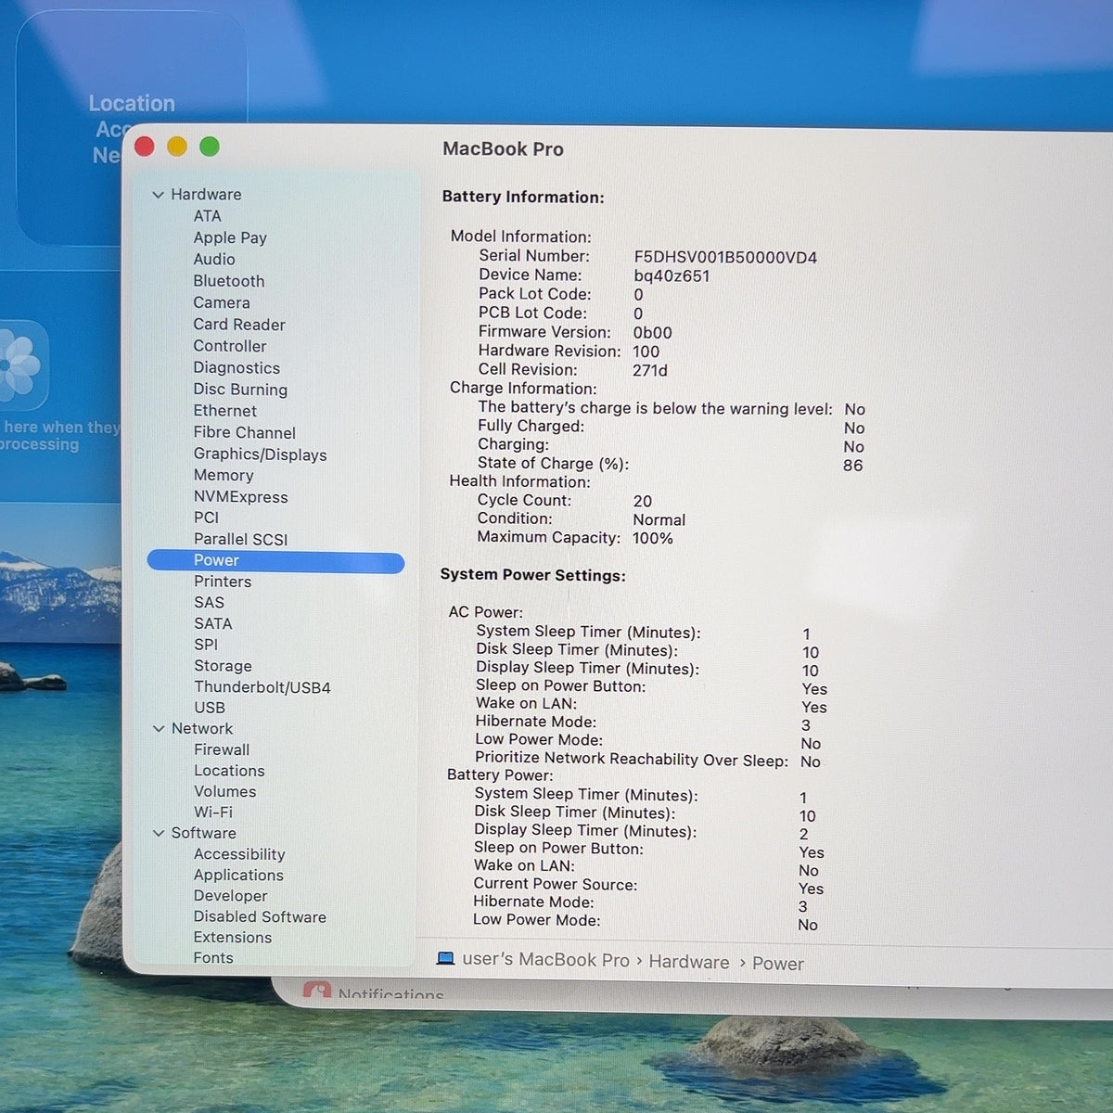The height and width of the screenshot is (1113, 1113).
Task: Click Hardware in the bottom path bar
Action: coord(689,962)
